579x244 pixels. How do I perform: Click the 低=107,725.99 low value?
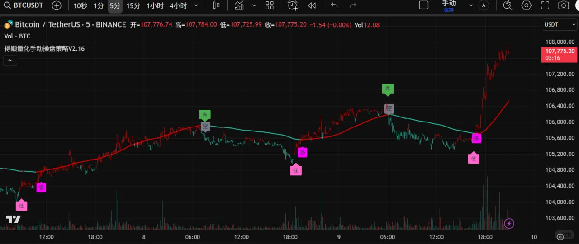coord(241,25)
